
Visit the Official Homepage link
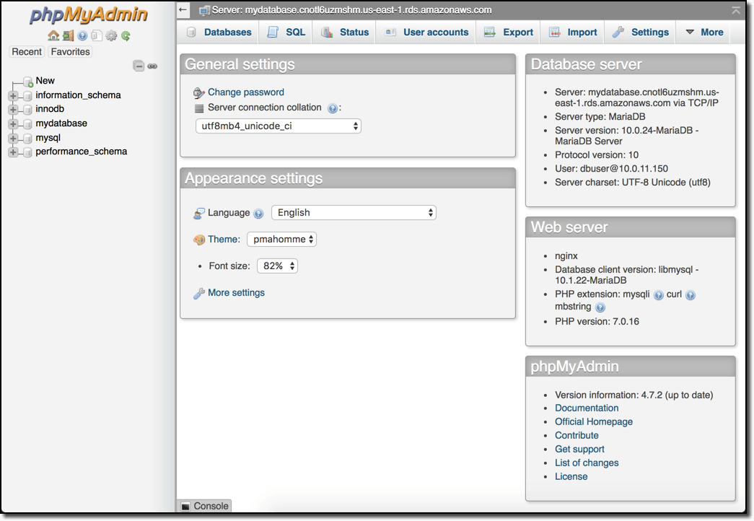click(594, 421)
